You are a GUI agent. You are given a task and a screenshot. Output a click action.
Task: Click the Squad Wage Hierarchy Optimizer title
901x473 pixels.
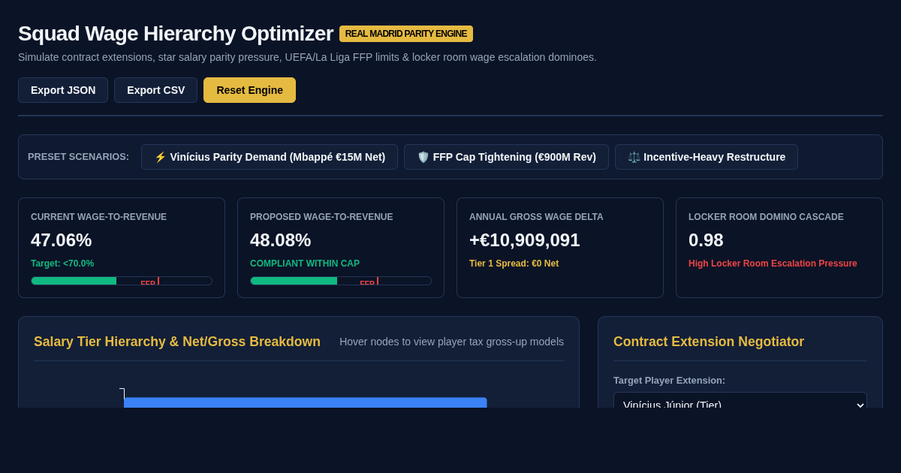click(176, 34)
